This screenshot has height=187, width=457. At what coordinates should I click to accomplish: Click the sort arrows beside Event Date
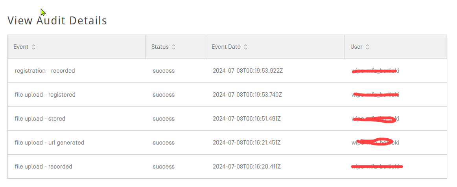[246, 47]
